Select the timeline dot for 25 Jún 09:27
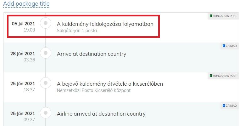Viewport: 240px width, 126px height. coord(46,113)
